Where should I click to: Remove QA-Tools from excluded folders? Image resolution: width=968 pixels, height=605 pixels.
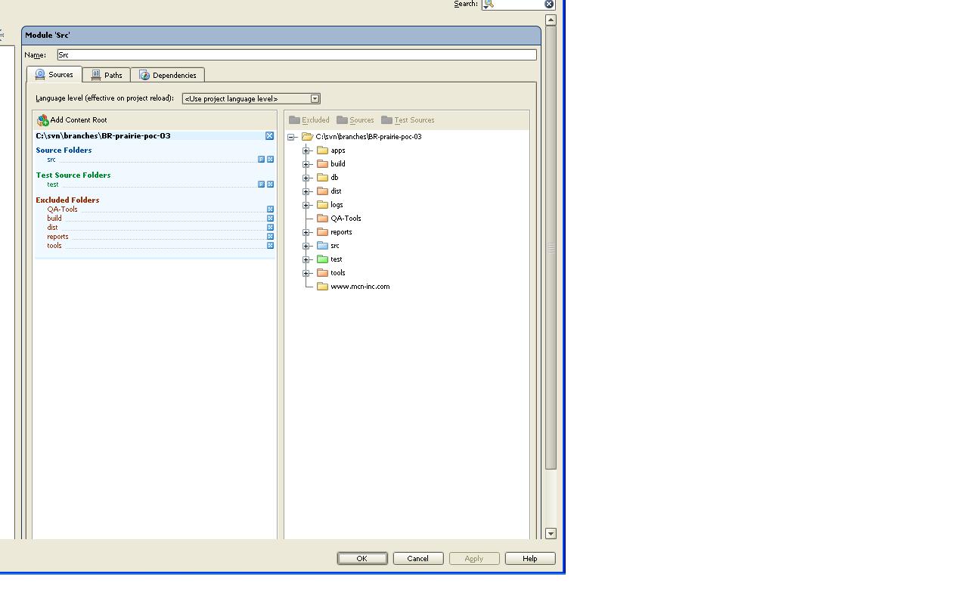[270, 209]
